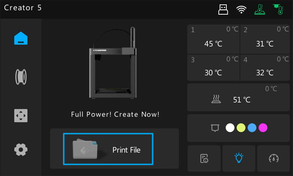Open the settings gear in sidebar
293x176 pixels.
[21, 150]
